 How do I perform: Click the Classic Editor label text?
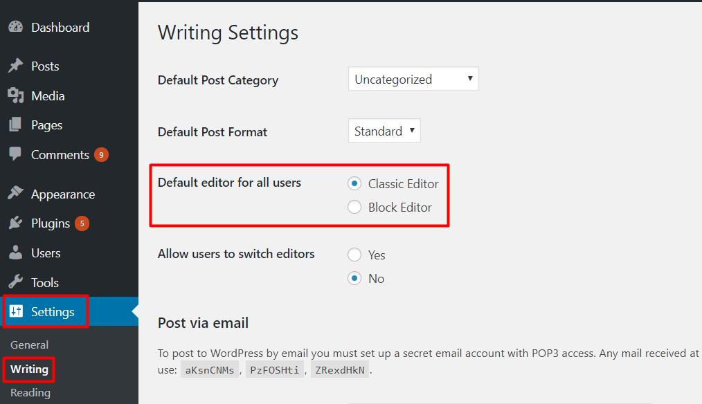(x=404, y=184)
